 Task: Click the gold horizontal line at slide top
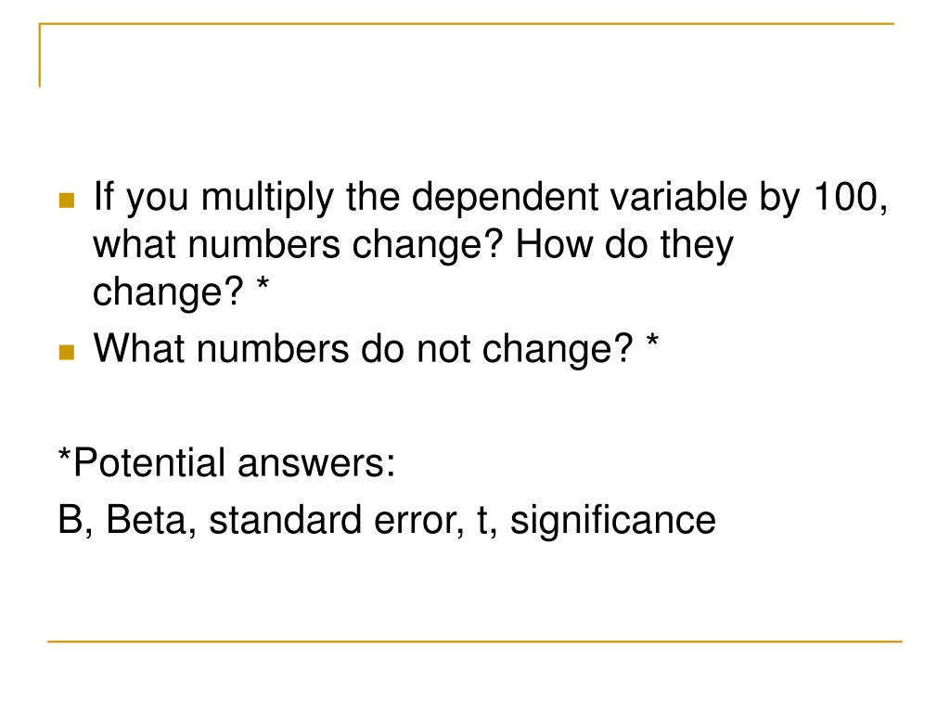pos(467,23)
